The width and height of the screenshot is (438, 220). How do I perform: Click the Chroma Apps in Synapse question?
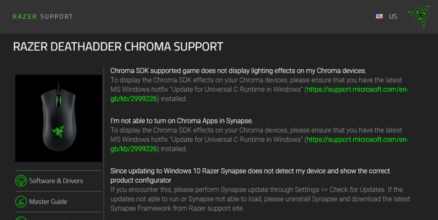coord(181,121)
